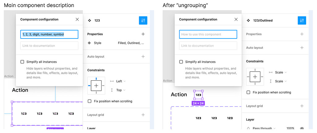Open the vertical constraint Top dropdown
Viewport: 317px width, 133px height.
coord(121,90)
